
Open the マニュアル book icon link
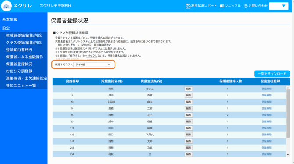click(230, 6)
